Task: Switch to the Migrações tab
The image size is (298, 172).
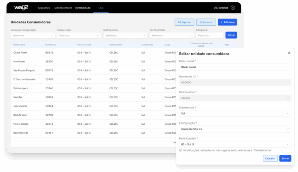Action: pos(44,8)
